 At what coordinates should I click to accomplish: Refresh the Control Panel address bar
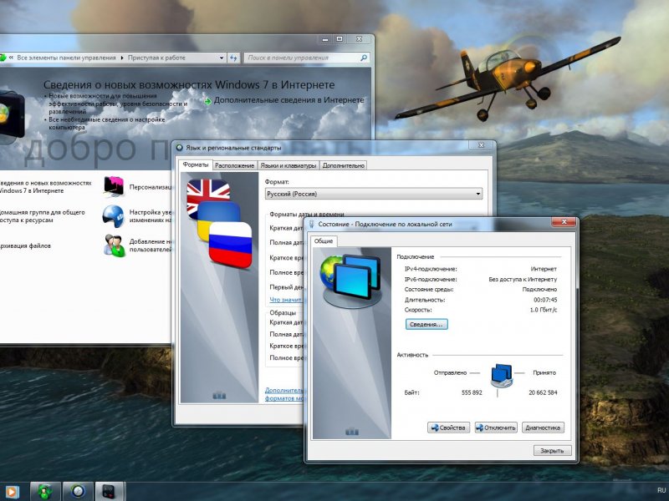[x=233, y=58]
